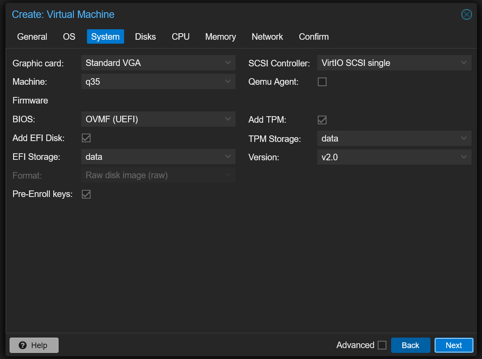Close the Create Virtual Machine dialog
Image resolution: width=482 pixels, height=359 pixels.
click(466, 14)
